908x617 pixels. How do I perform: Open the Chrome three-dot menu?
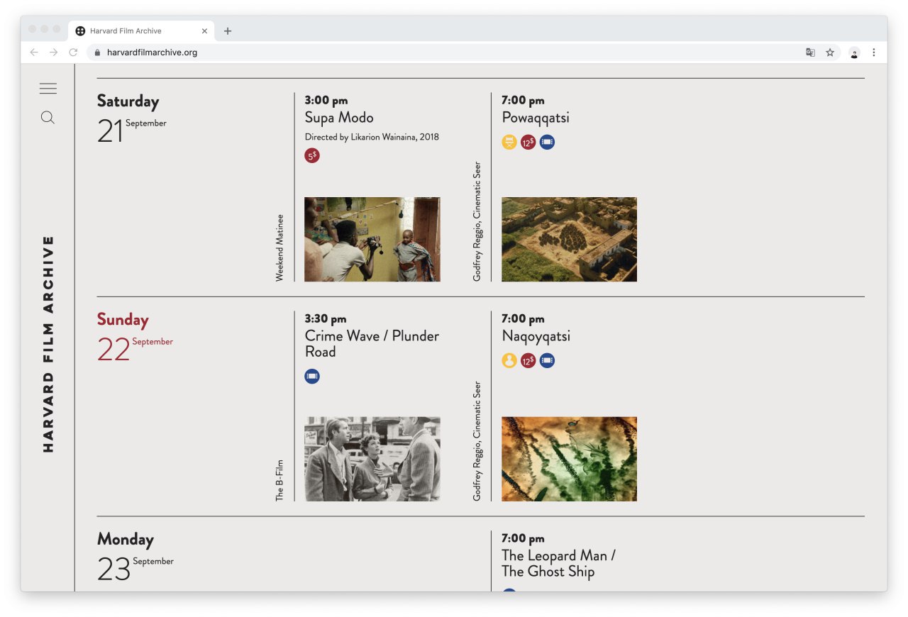click(x=874, y=52)
